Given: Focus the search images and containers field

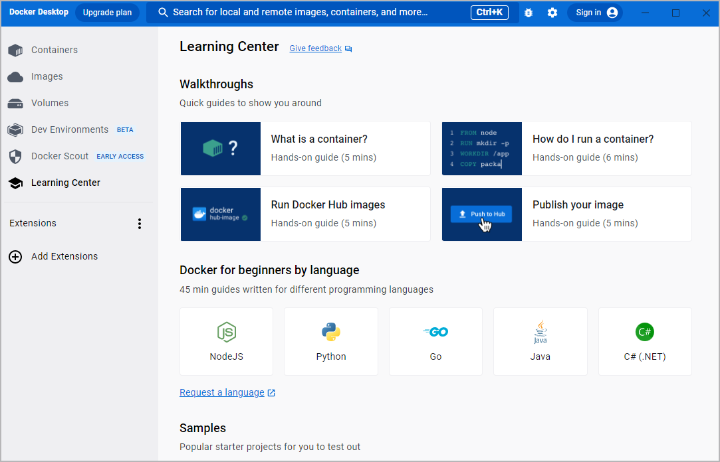Looking at the screenshot, I should (332, 13).
